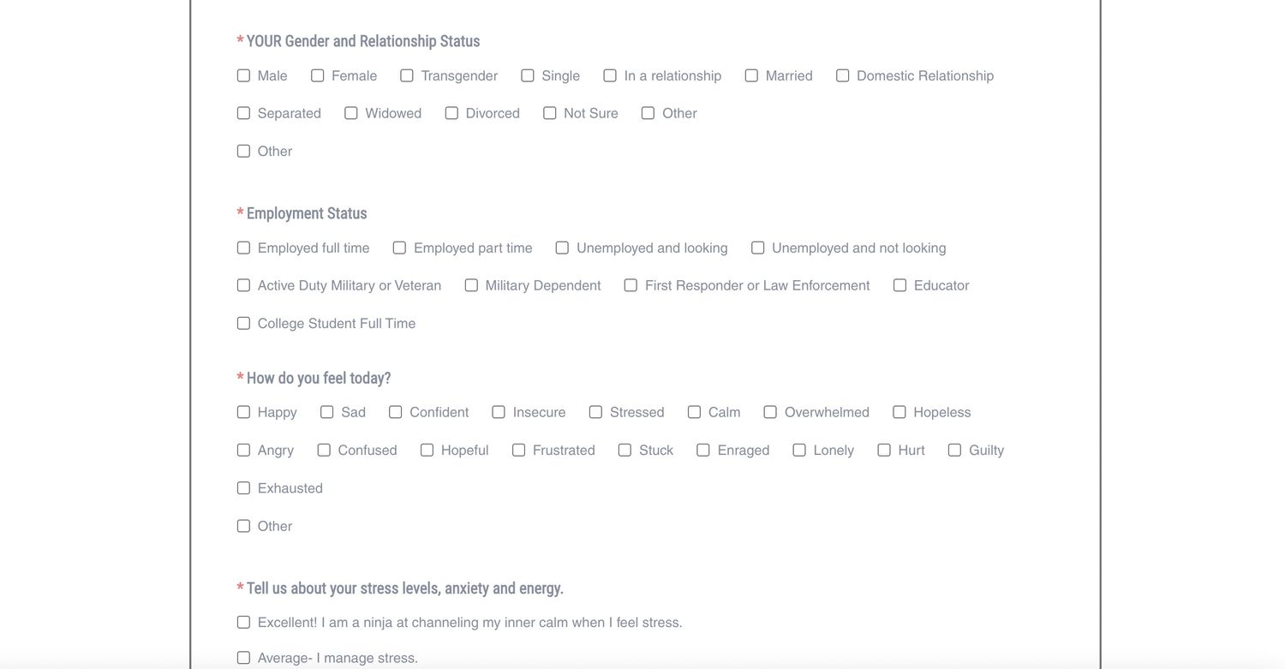Check the Widowed option
Viewport: 1285px width, 669px height.
pyautogui.click(x=351, y=113)
